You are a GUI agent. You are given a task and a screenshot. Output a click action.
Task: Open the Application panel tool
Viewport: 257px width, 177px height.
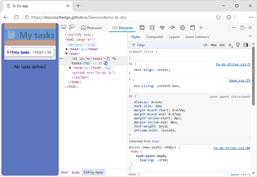pos(193,28)
